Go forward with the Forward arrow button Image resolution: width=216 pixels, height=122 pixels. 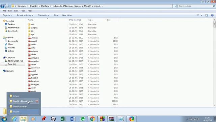click(x=7, y=6)
